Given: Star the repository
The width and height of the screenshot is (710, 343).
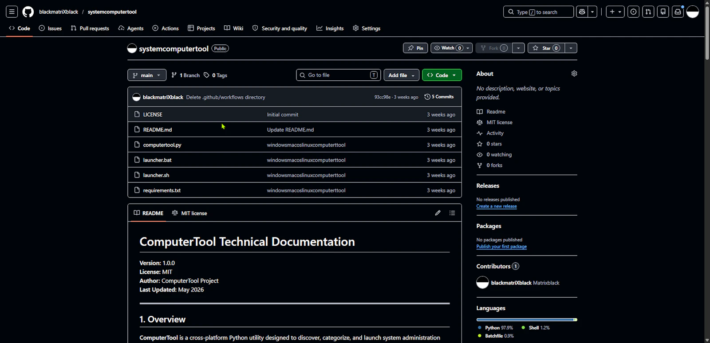Looking at the screenshot, I should tap(546, 48).
